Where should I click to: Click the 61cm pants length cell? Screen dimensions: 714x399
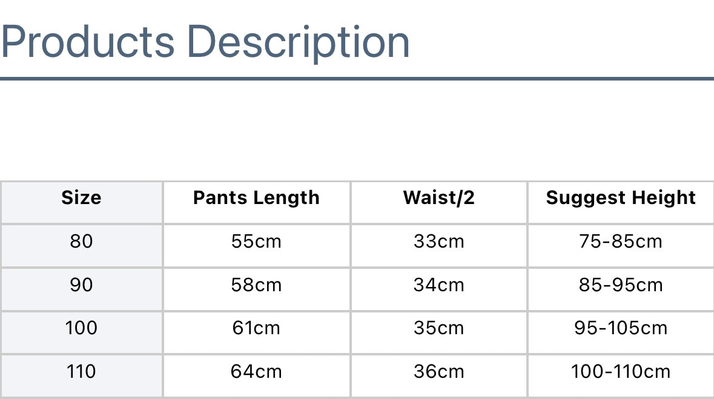point(256,328)
